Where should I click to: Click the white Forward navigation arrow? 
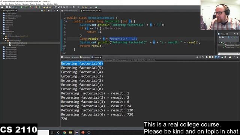point(91,7)
